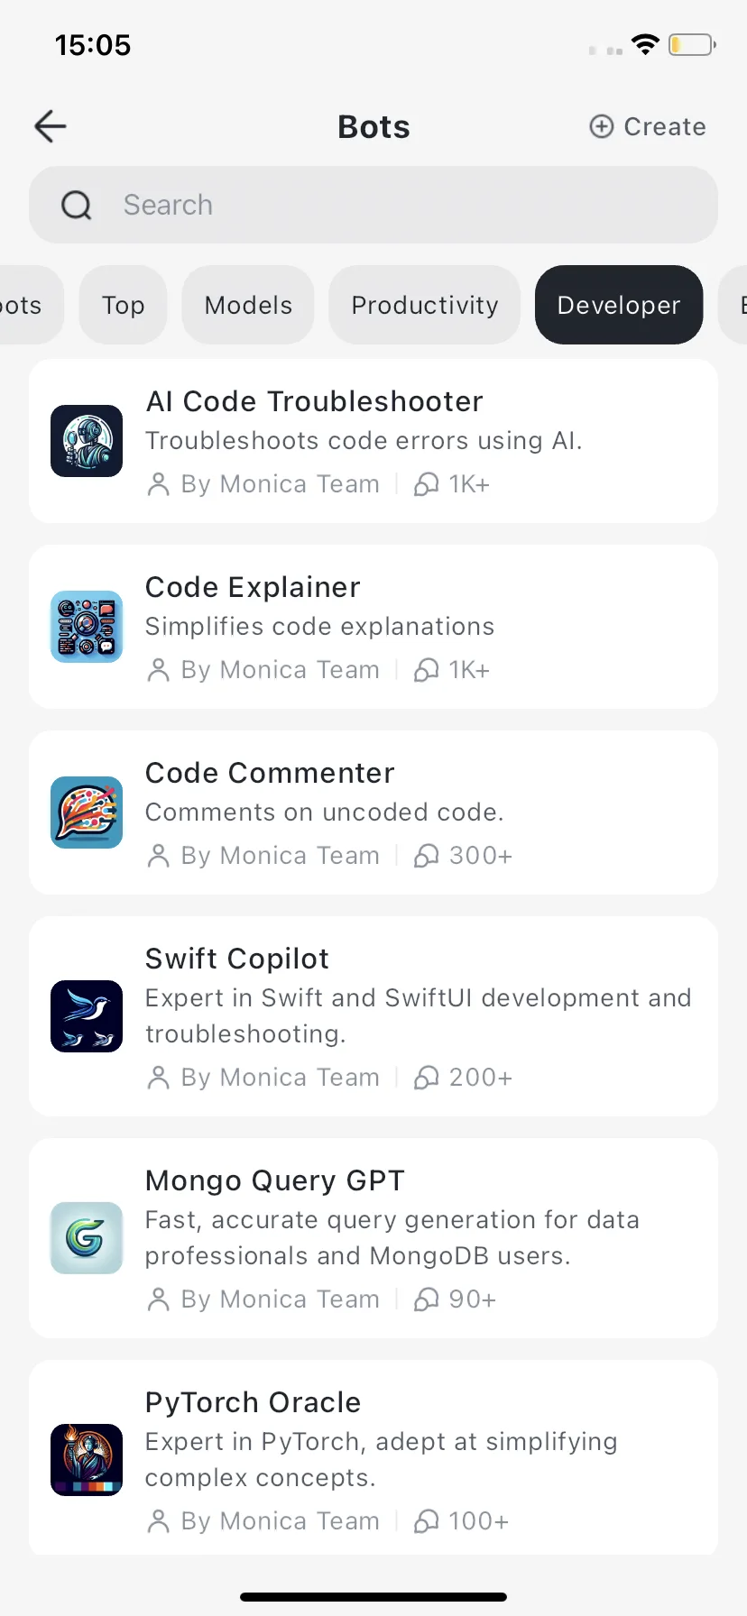Tap the Code Commenter speech-bubble icon
The image size is (747, 1616).
click(87, 813)
